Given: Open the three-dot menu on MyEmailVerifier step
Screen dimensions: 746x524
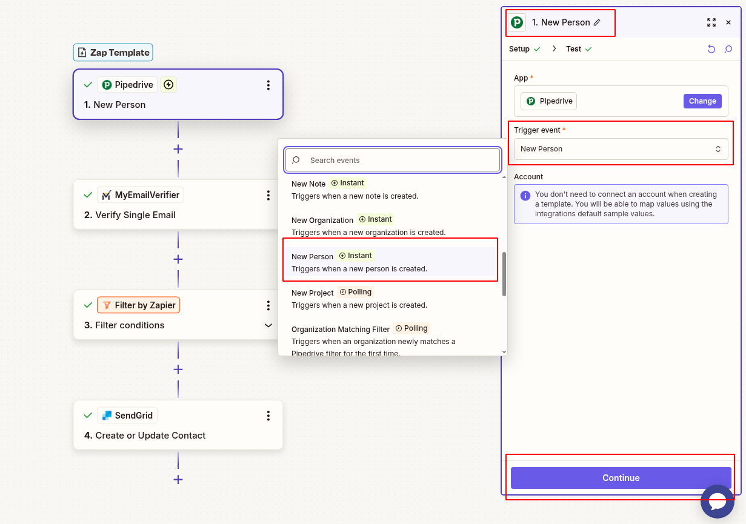Looking at the screenshot, I should click(x=268, y=195).
